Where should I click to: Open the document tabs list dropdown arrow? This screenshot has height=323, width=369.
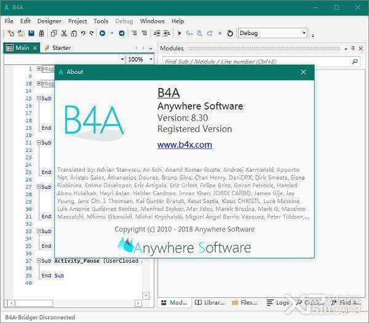151,49
